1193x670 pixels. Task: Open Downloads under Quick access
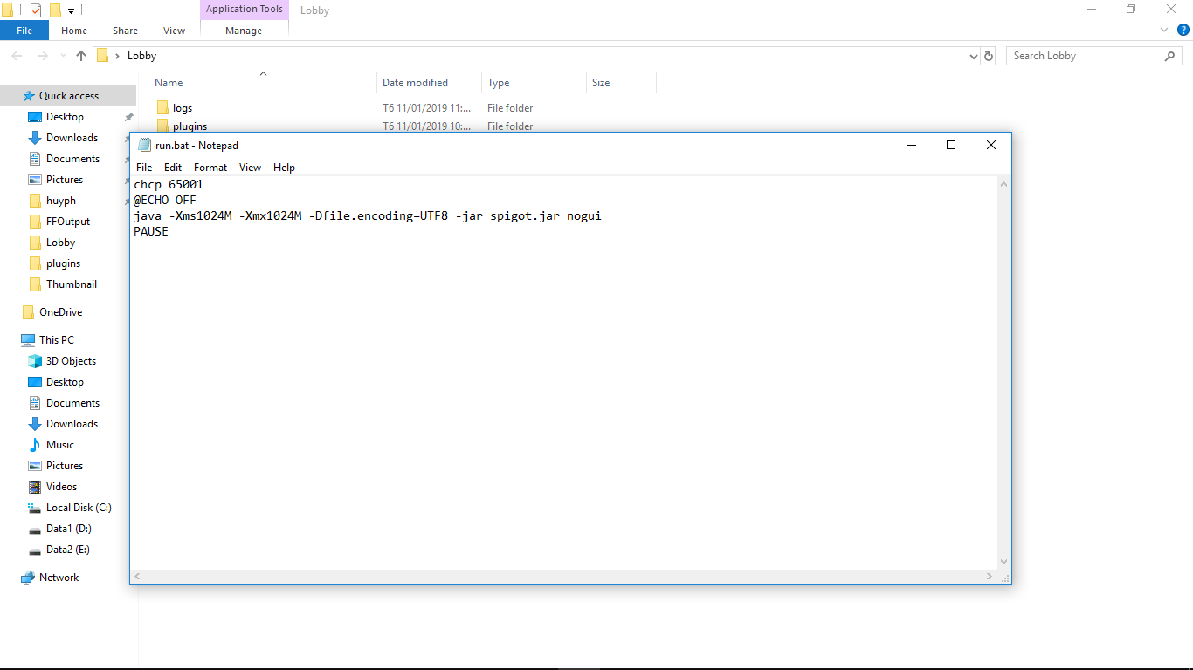[x=72, y=138]
